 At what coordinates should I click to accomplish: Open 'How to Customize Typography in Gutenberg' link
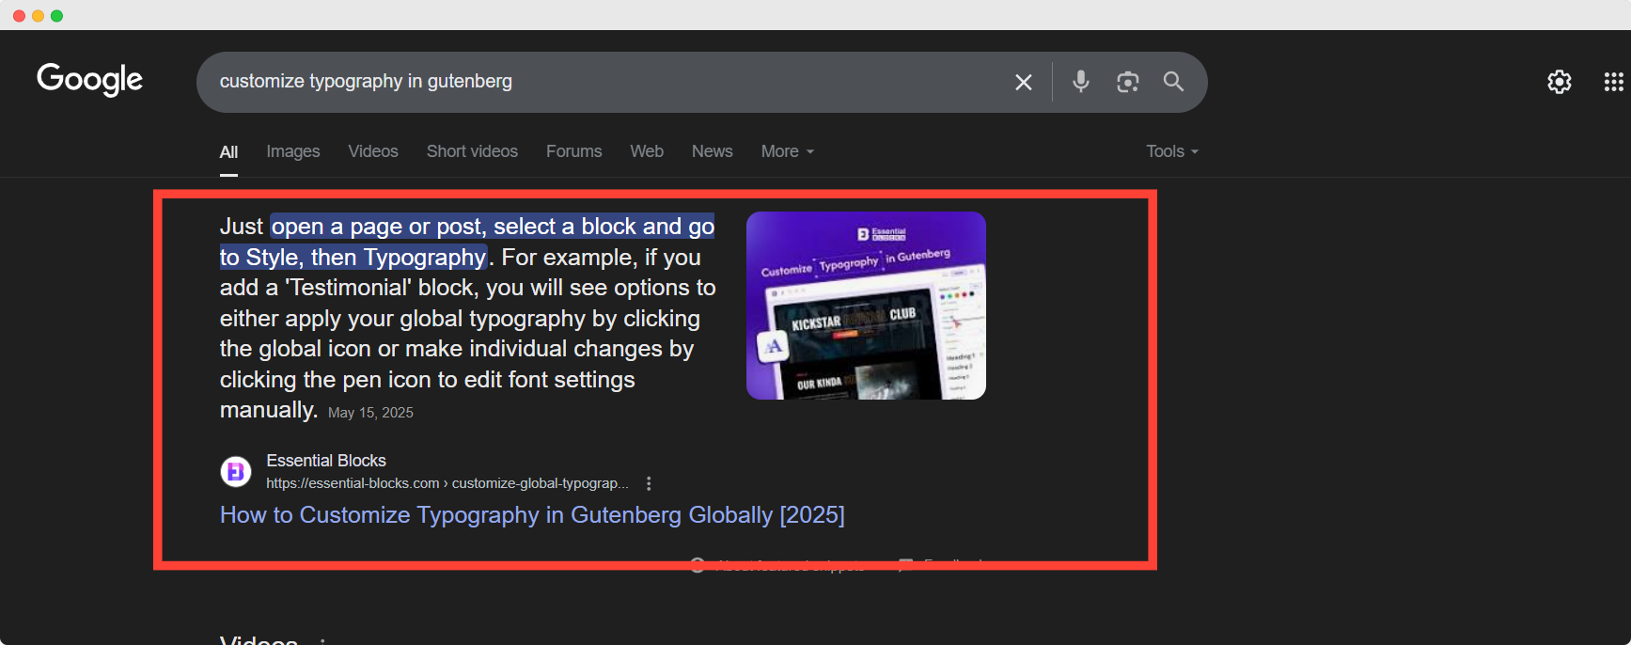pos(532,515)
